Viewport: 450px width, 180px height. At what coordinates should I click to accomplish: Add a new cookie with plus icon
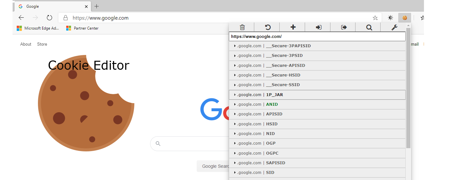292,27
